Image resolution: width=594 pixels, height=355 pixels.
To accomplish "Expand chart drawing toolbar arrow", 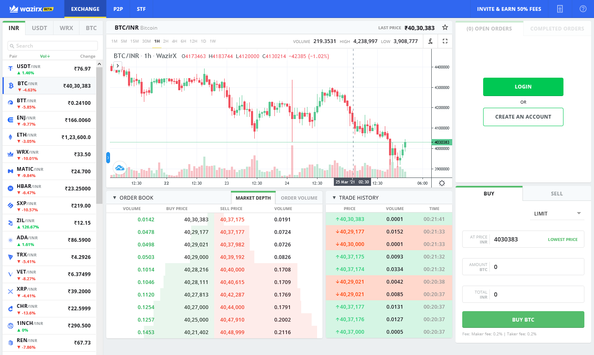I will 118,66.
